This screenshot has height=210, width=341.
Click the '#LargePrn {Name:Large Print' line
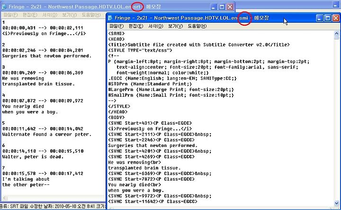point(171,90)
